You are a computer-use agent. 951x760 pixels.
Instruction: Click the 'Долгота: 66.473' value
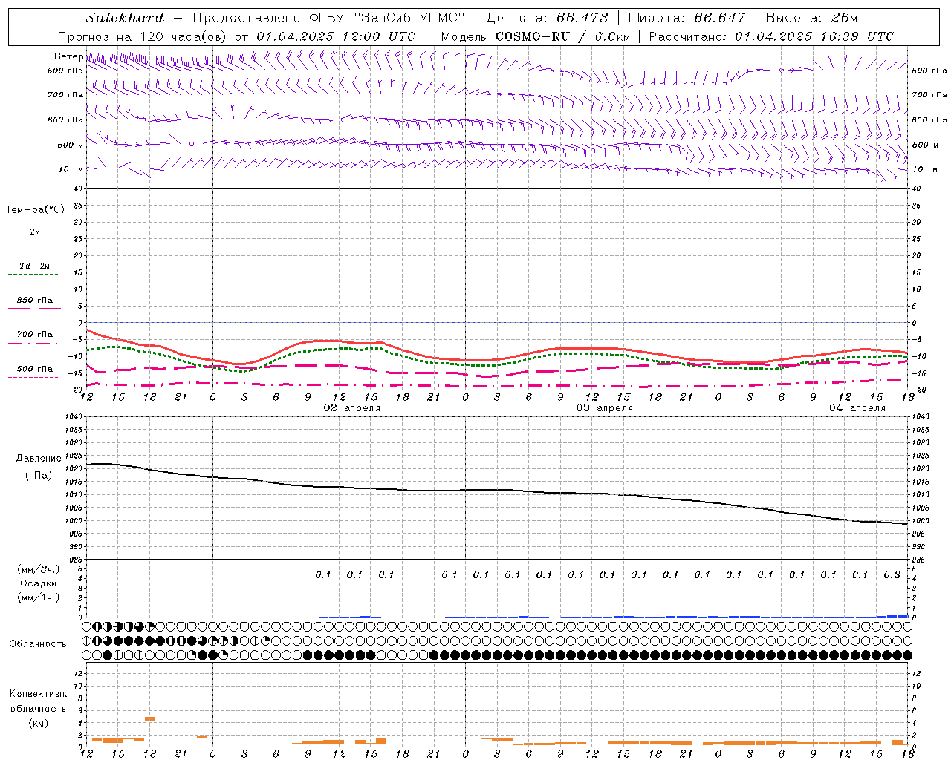547,18
